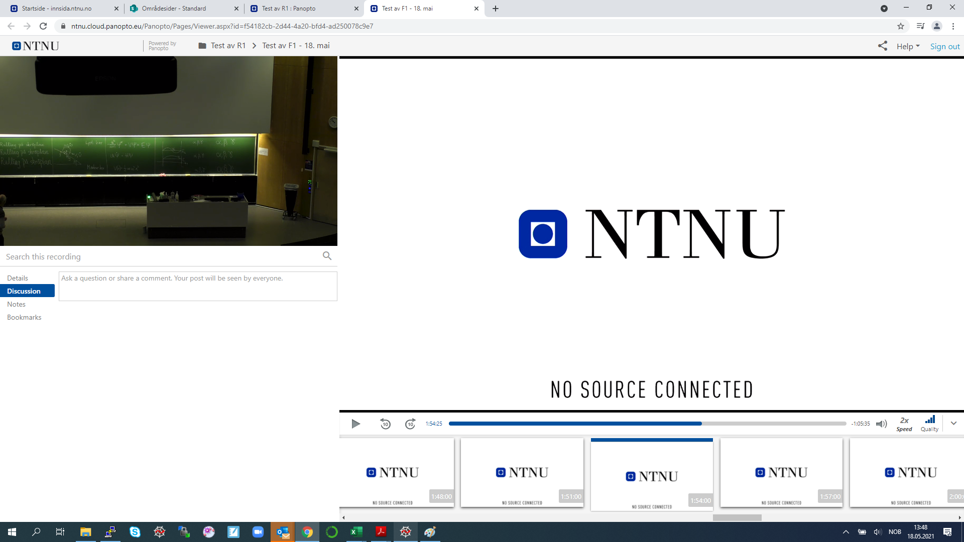964x542 pixels.
Task: Change playback speed 2x
Action: click(x=904, y=424)
